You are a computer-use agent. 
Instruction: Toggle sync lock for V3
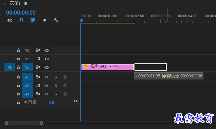coord(38,50)
